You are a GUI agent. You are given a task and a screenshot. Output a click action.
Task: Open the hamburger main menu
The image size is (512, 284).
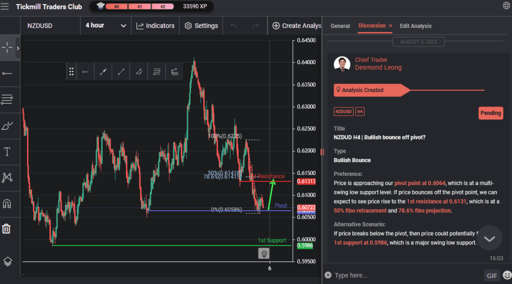point(5,7)
